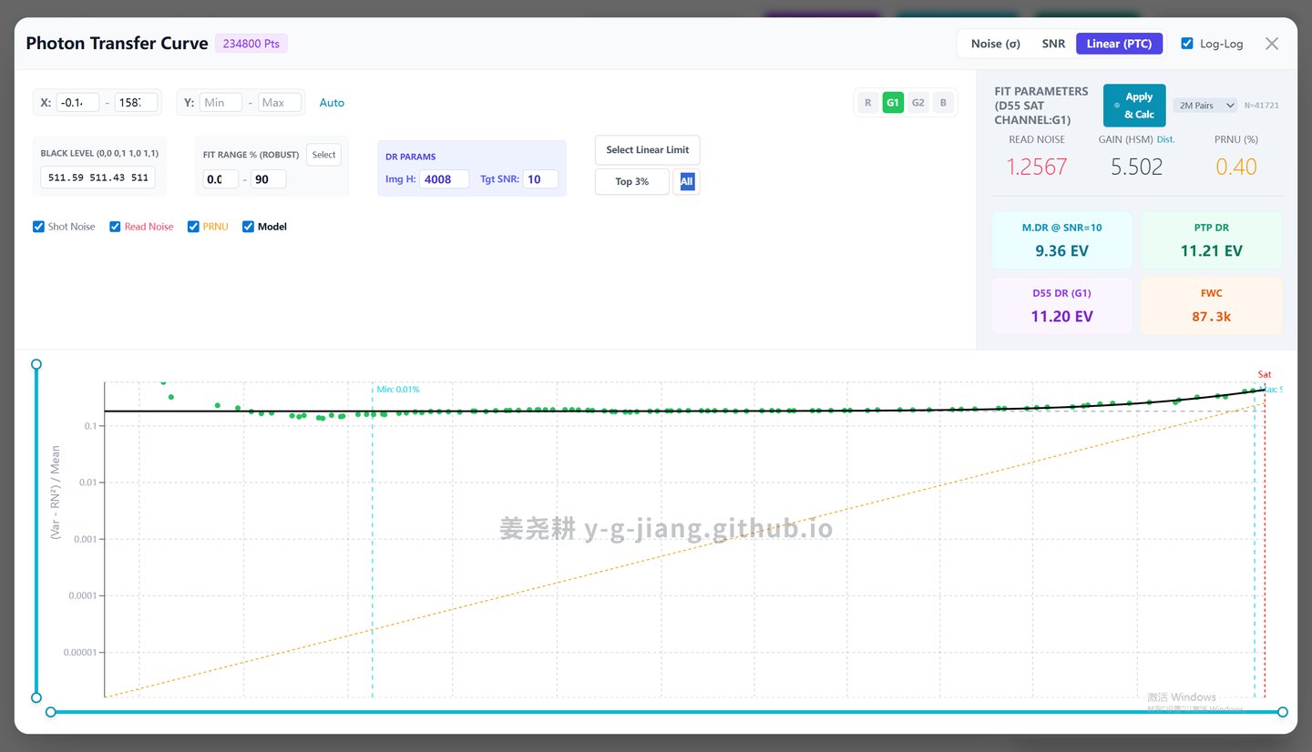This screenshot has width=1312, height=752.
Task: Select the B channel button
Action: (943, 103)
